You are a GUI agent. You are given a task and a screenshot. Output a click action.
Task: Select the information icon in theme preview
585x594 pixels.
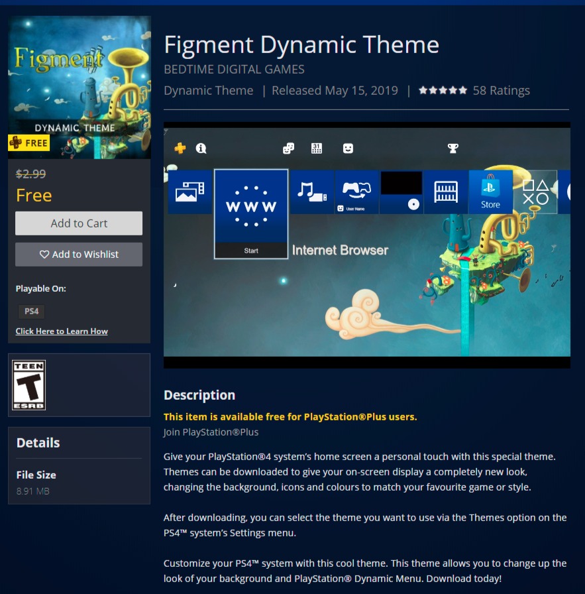click(x=201, y=148)
